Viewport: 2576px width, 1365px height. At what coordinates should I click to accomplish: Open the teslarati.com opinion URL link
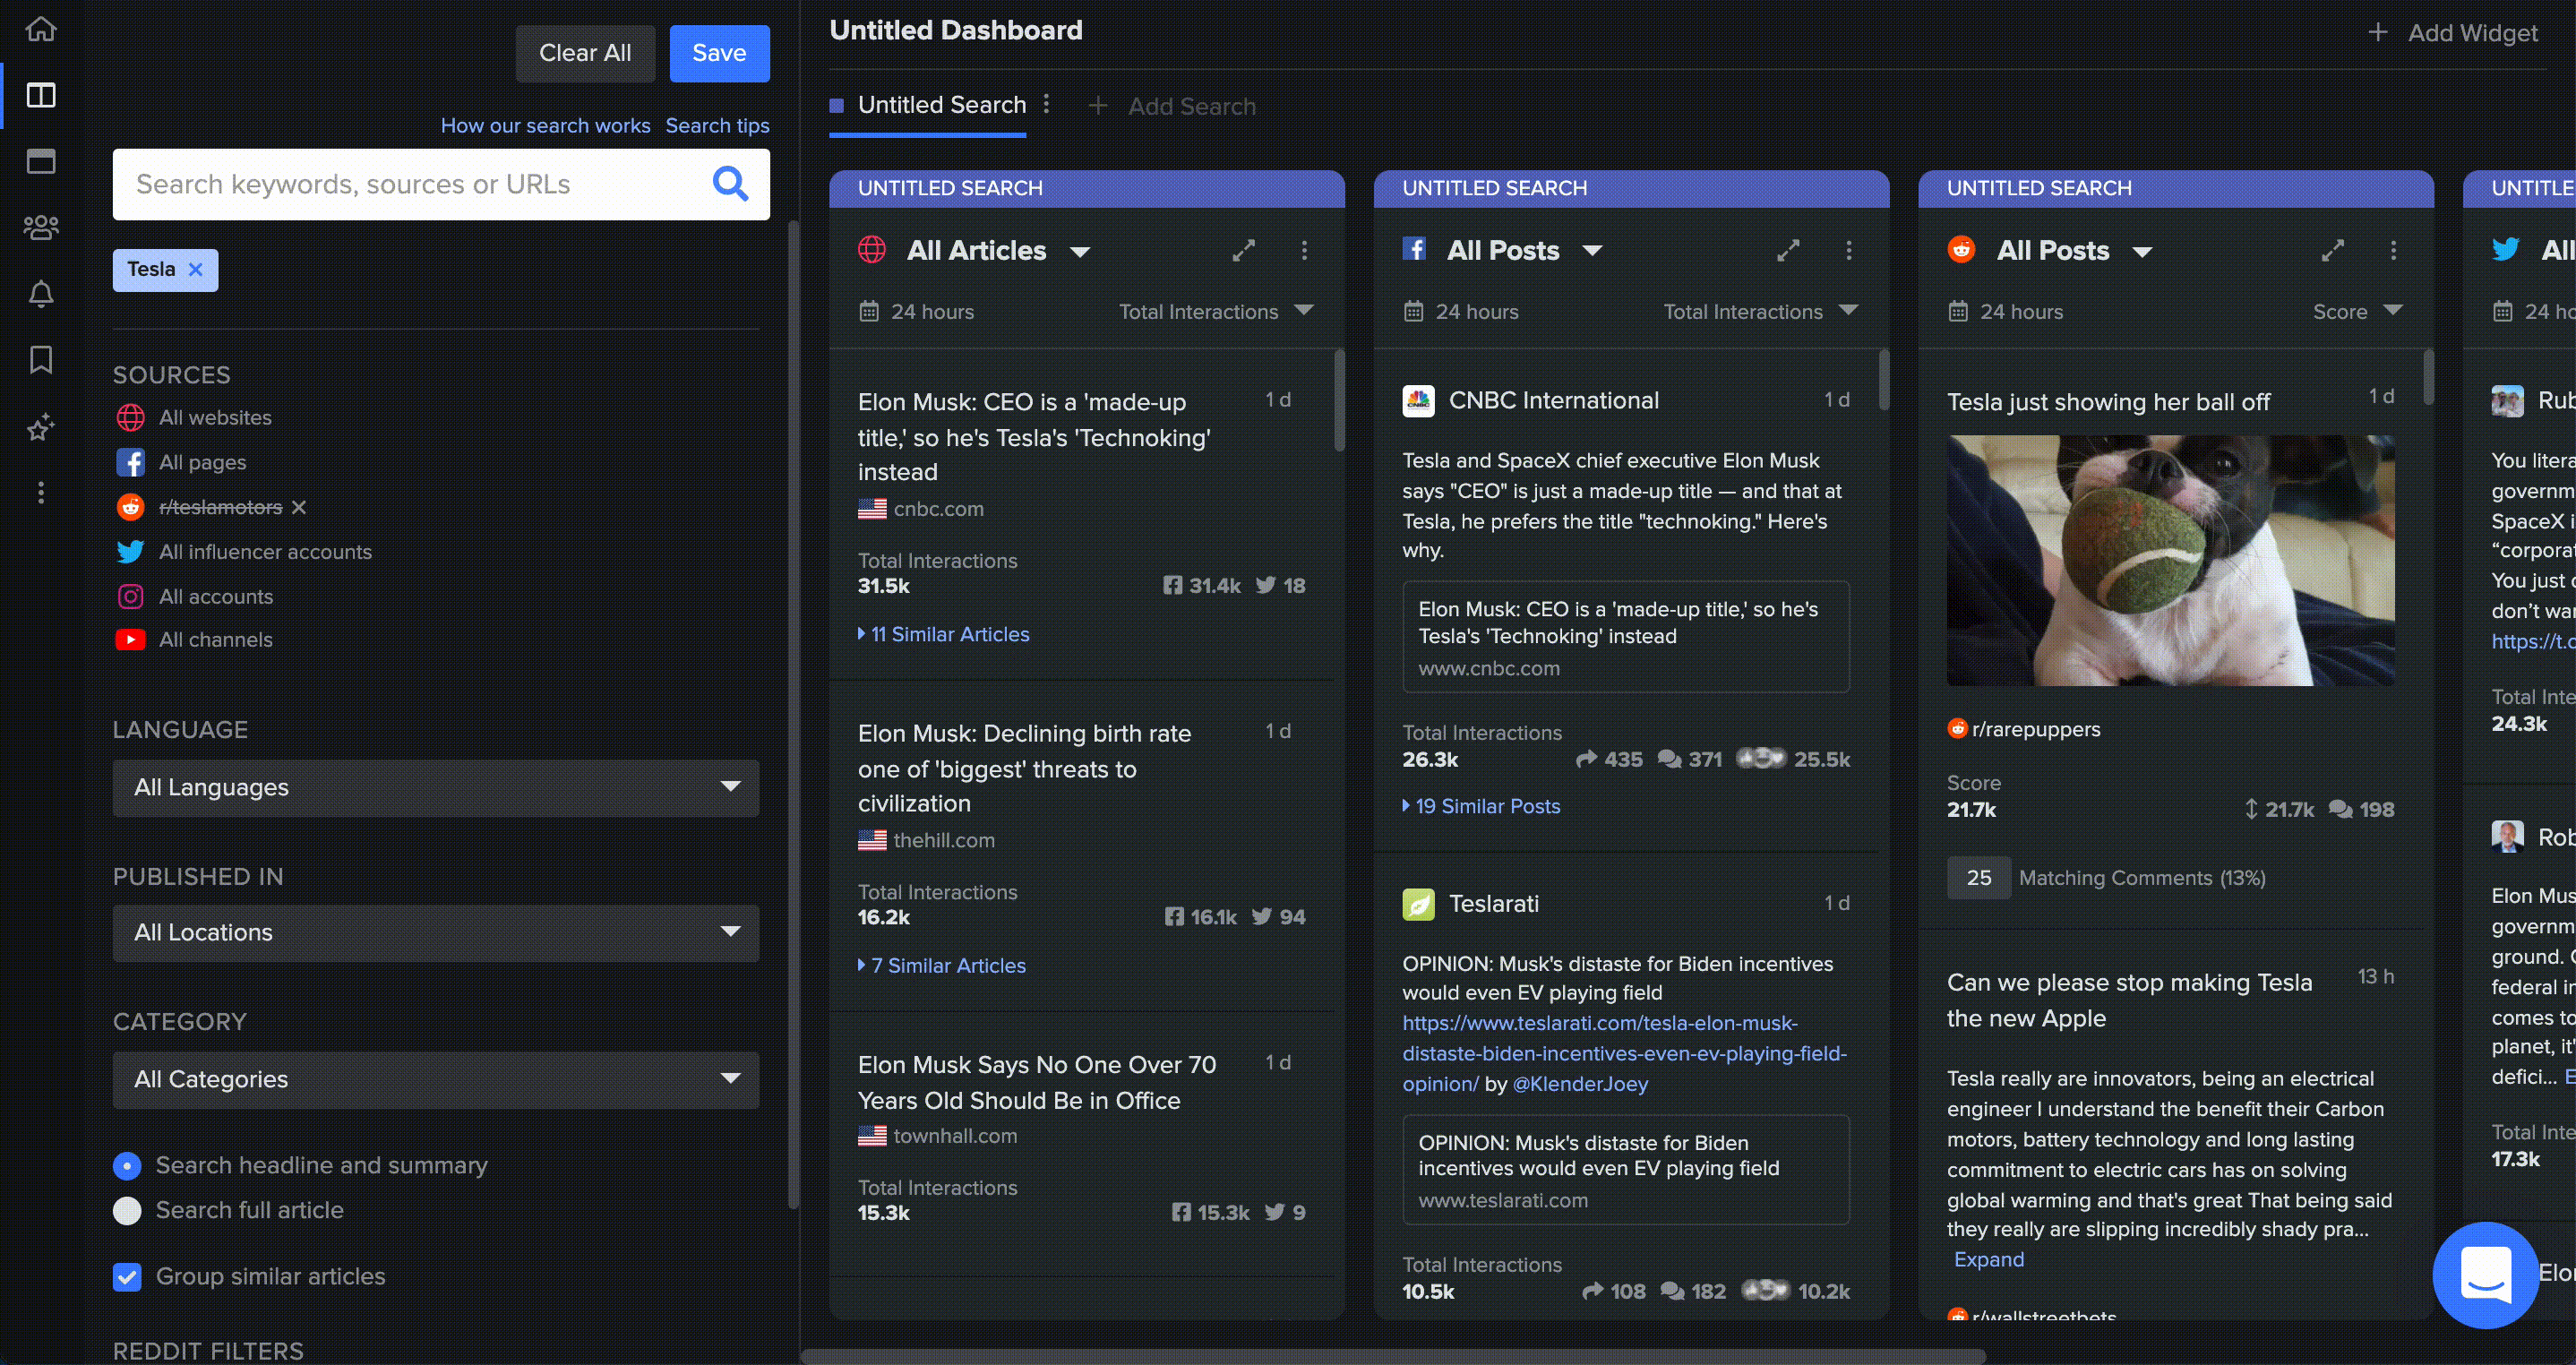click(1624, 1053)
